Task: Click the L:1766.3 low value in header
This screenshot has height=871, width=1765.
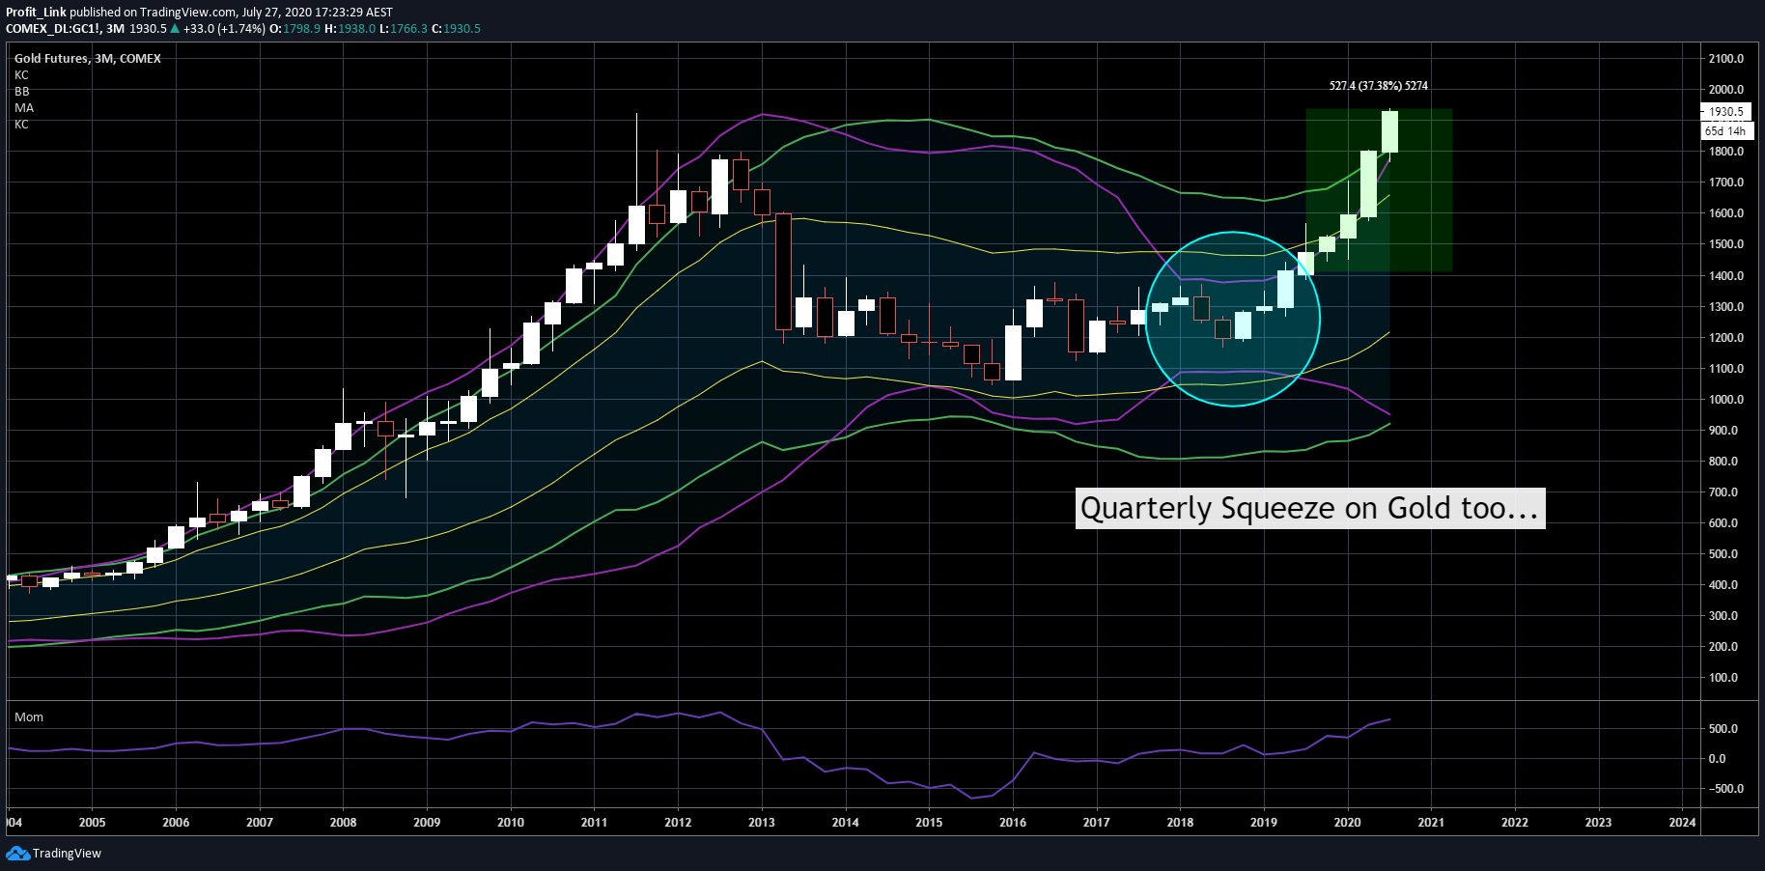Action: tap(403, 29)
